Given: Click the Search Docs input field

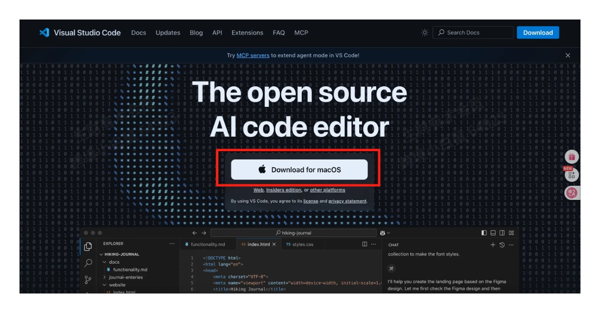Looking at the screenshot, I should pos(473,33).
